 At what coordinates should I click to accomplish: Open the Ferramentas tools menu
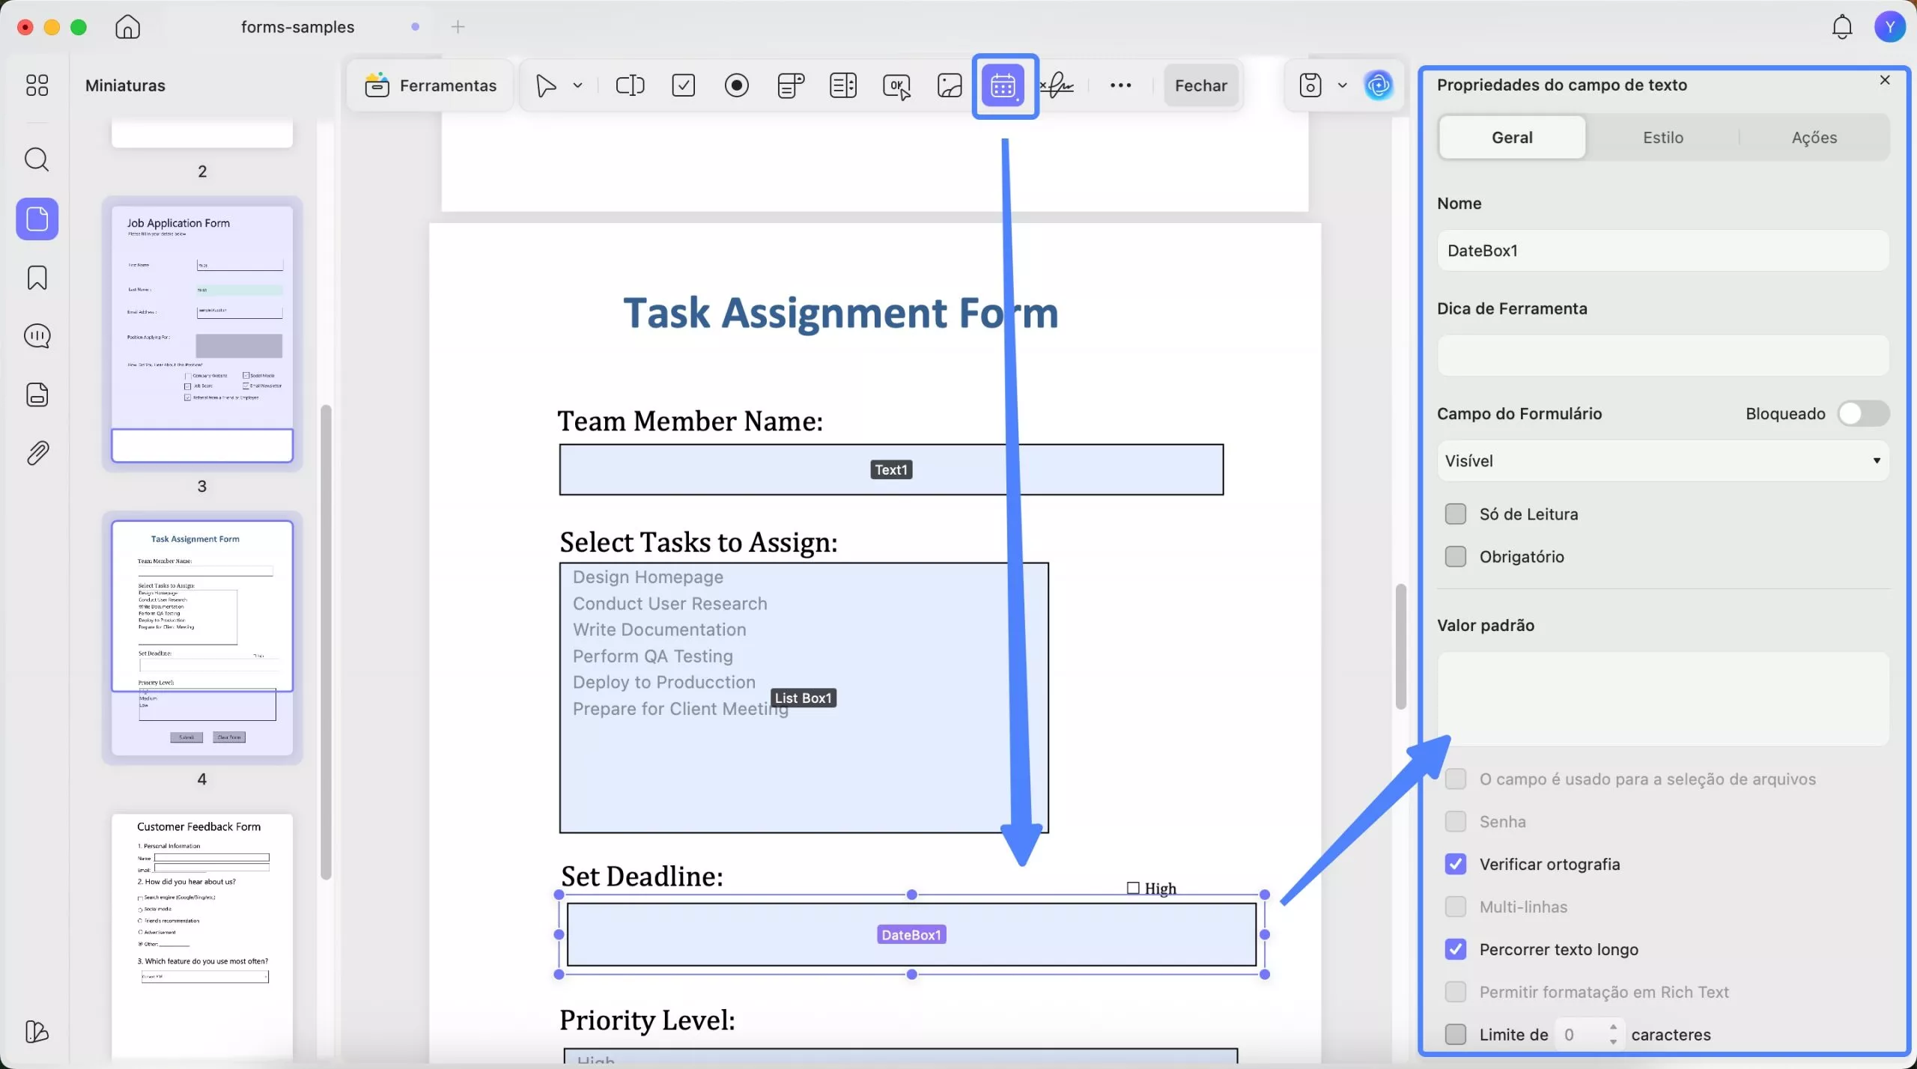431,85
